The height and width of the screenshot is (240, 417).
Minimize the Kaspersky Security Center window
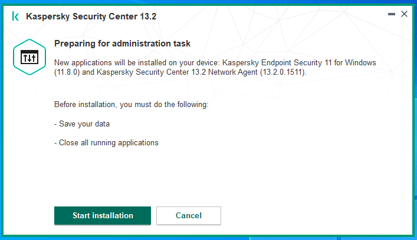point(392,14)
